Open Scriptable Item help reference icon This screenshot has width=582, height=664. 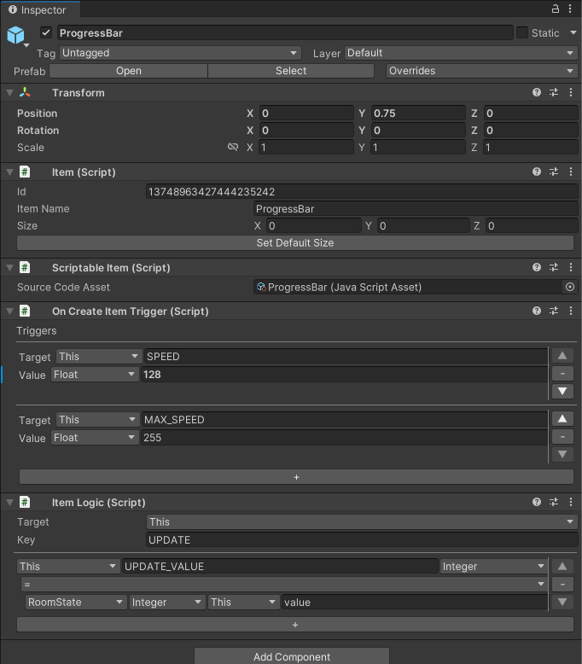[537, 267]
